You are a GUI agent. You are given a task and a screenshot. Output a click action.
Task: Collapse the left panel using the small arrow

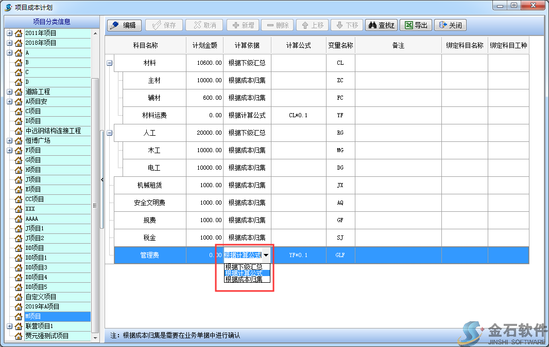point(102,179)
